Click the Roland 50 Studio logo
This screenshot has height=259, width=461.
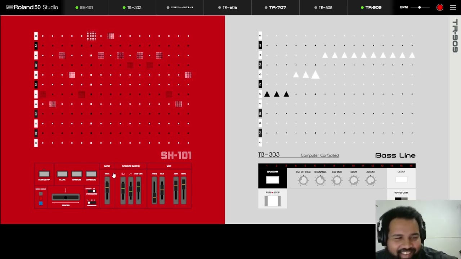32,7
